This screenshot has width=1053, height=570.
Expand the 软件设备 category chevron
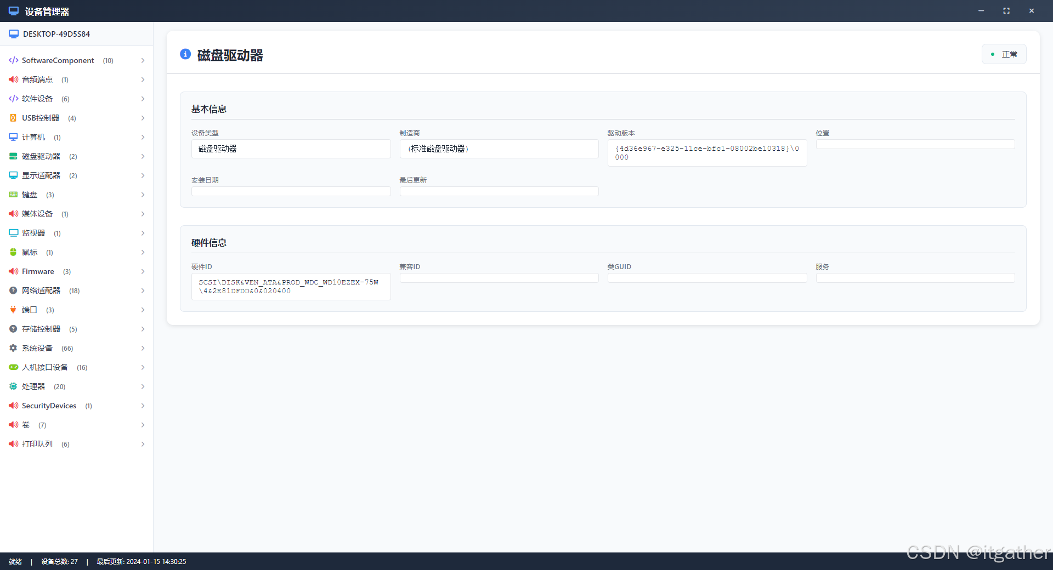click(x=143, y=99)
